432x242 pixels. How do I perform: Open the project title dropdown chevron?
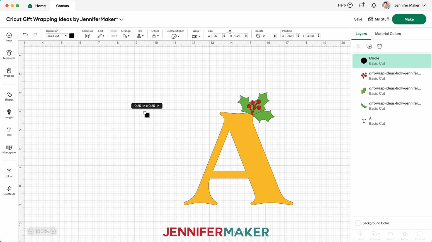[122, 19]
